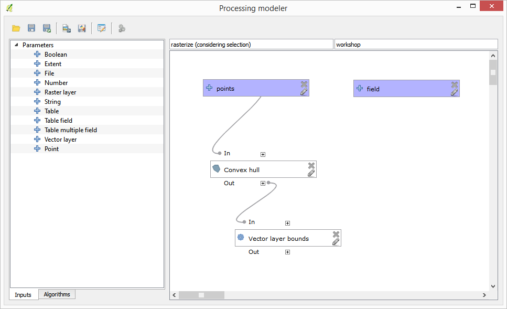Select the Raster layer parameter
Viewport: 507px width, 309px height.
point(60,92)
